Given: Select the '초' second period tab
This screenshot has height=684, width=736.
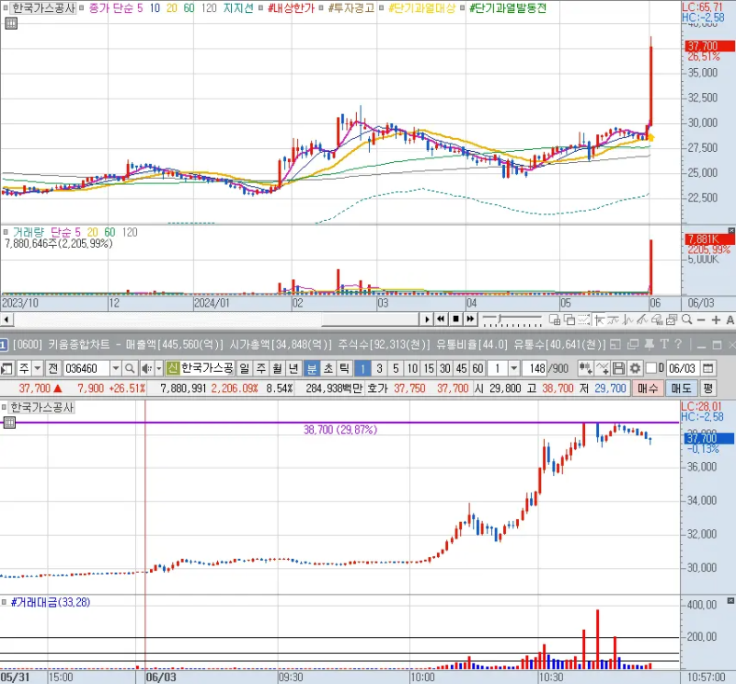Looking at the screenshot, I should point(328,368).
